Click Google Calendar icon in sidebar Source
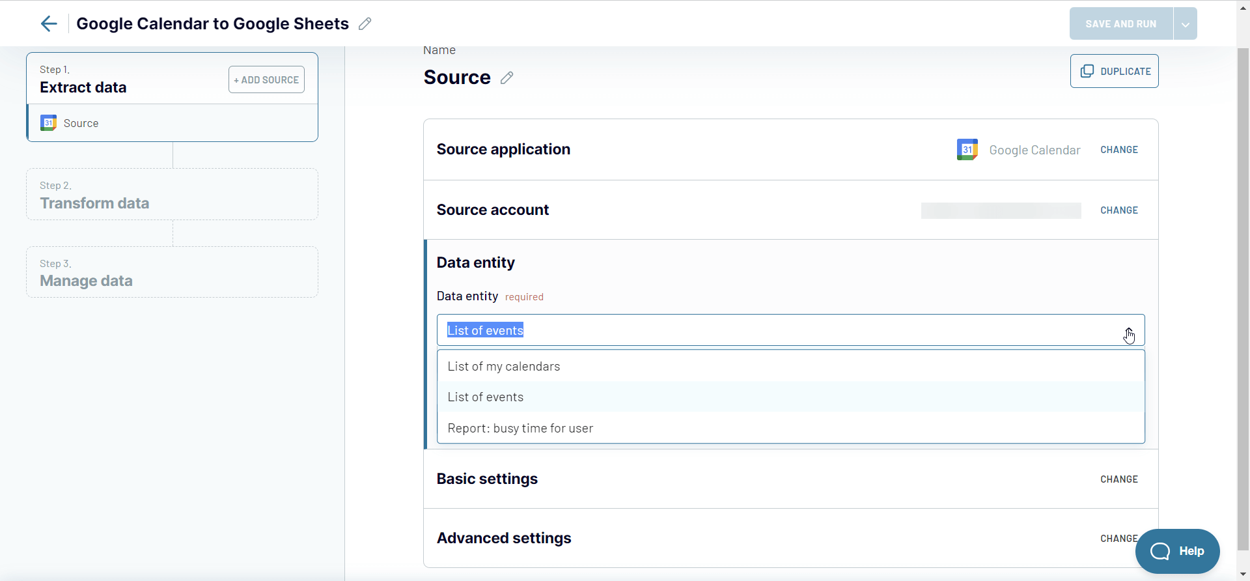Screen dimensions: 1250x581 coord(48,123)
